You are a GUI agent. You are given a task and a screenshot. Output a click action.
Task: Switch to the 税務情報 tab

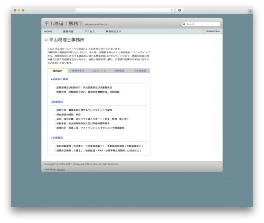(119, 71)
